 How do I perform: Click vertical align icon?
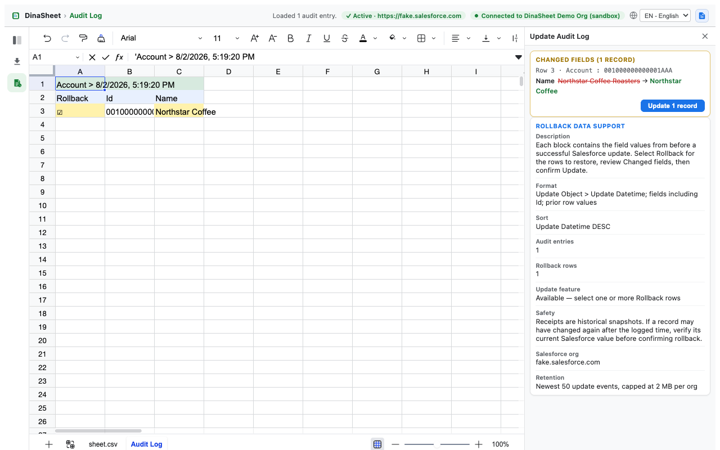pos(486,38)
